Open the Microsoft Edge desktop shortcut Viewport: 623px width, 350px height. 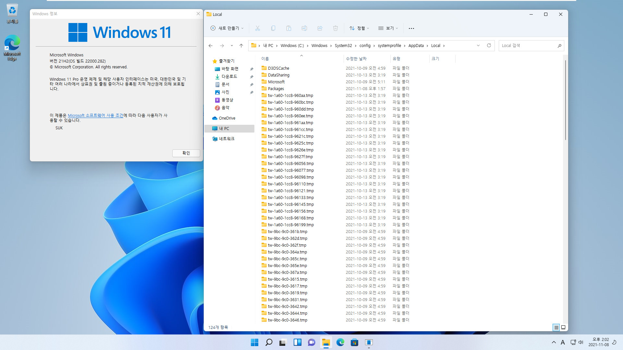click(12, 48)
